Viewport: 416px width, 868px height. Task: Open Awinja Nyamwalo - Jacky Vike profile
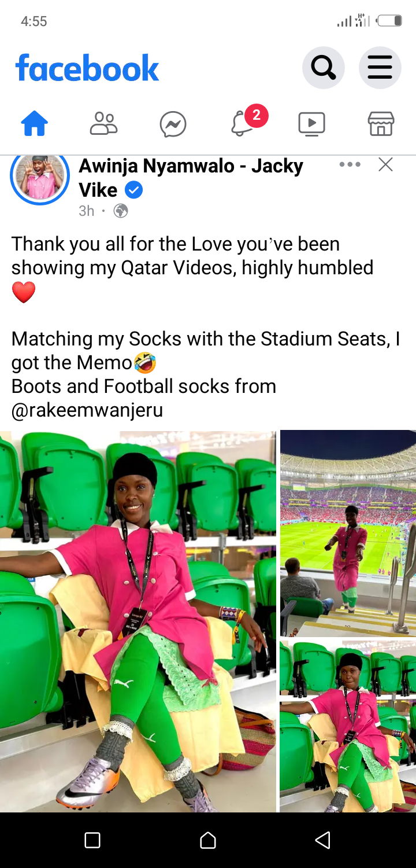click(191, 177)
